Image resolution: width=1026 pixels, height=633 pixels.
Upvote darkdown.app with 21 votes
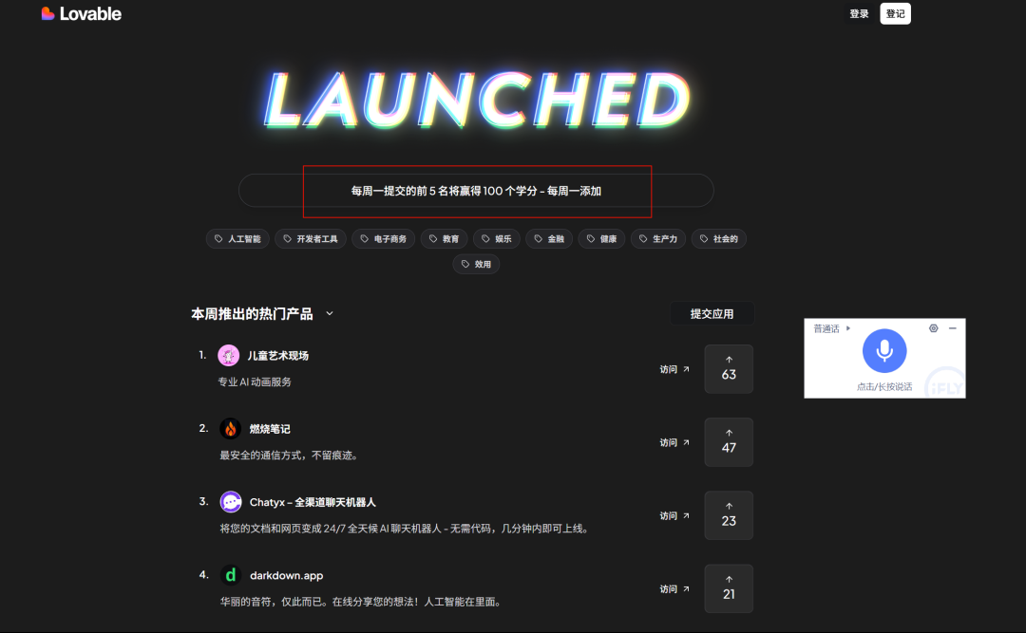[729, 588]
